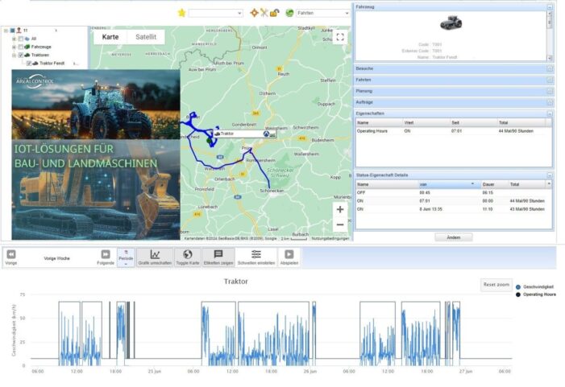Toggle the Traktor Fendt checkbox
The image size is (565, 387).
[29, 64]
